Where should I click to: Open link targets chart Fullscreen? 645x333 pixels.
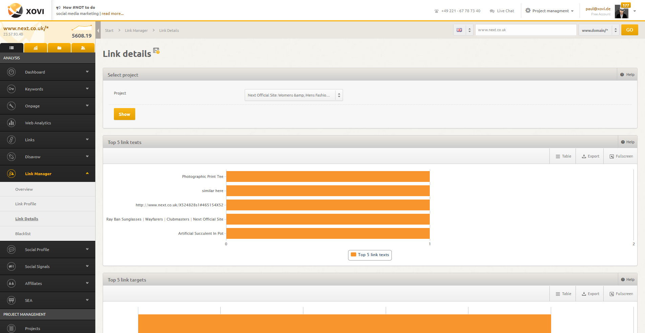click(621, 294)
